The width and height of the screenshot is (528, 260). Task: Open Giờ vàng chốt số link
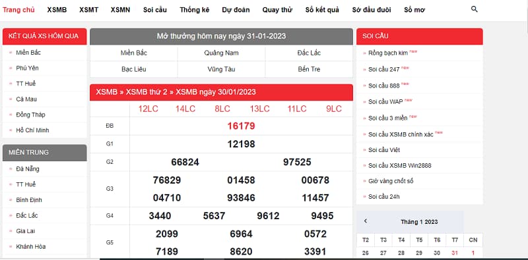(391, 181)
